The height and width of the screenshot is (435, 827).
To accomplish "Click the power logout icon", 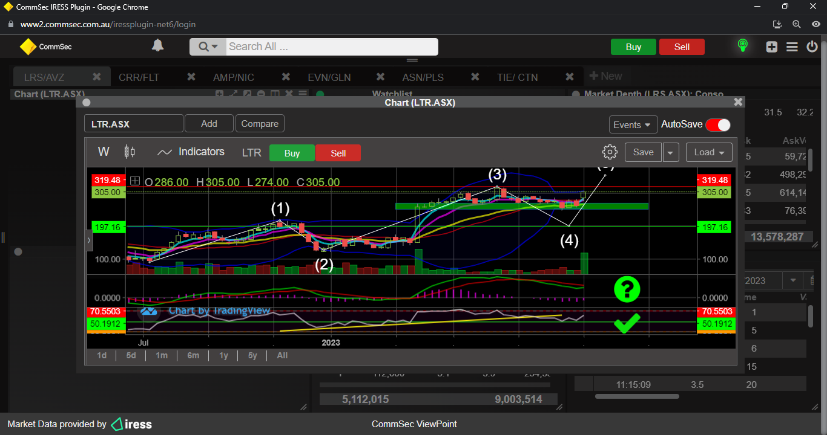I will pos(812,47).
